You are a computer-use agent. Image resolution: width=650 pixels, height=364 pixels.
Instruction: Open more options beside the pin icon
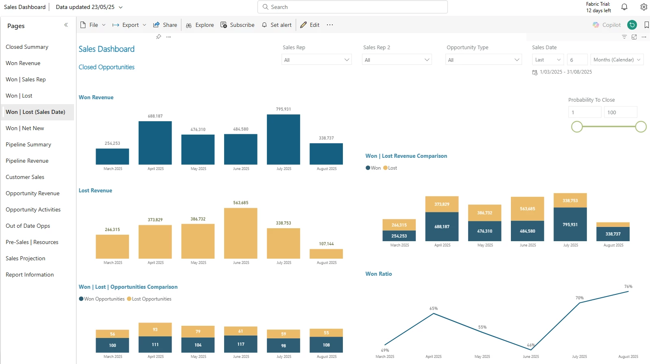(168, 37)
